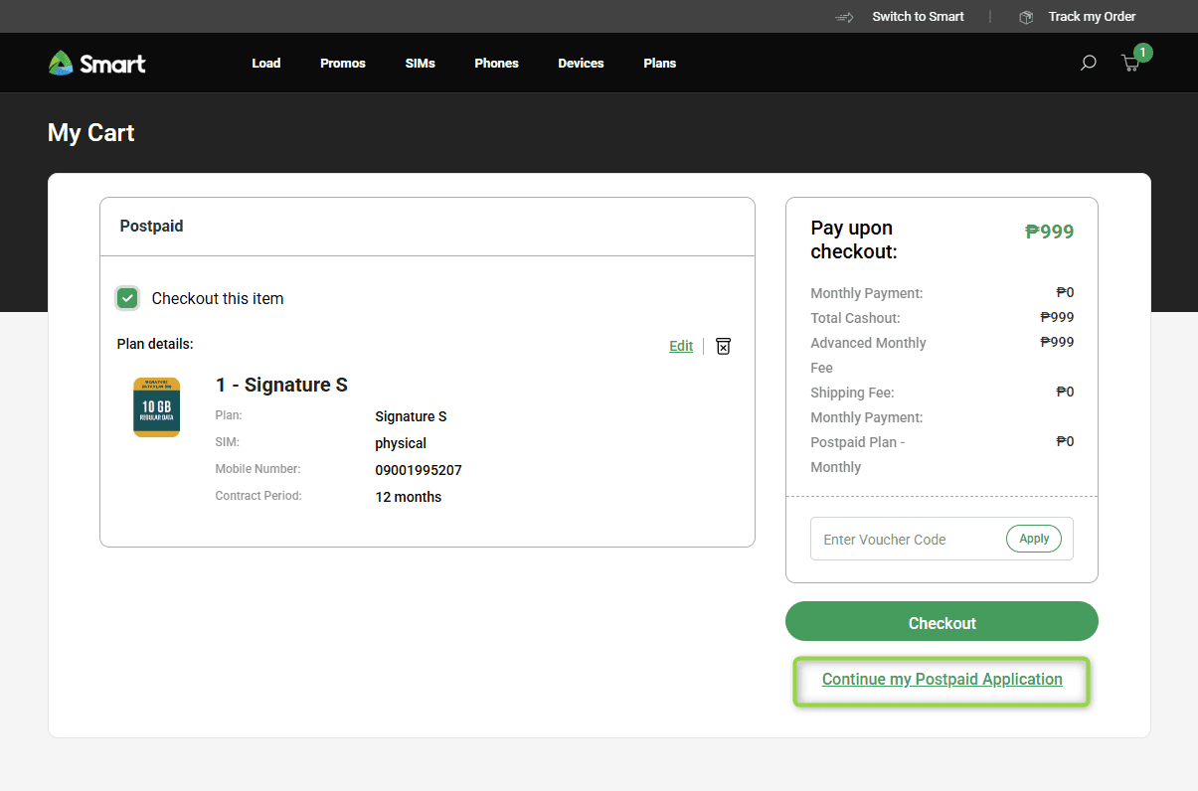The image size is (1198, 791).
Task: Open the Plans menu
Action: click(660, 64)
